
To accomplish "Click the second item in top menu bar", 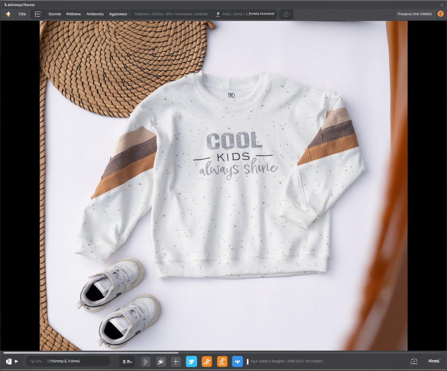I will [x=22, y=14].
